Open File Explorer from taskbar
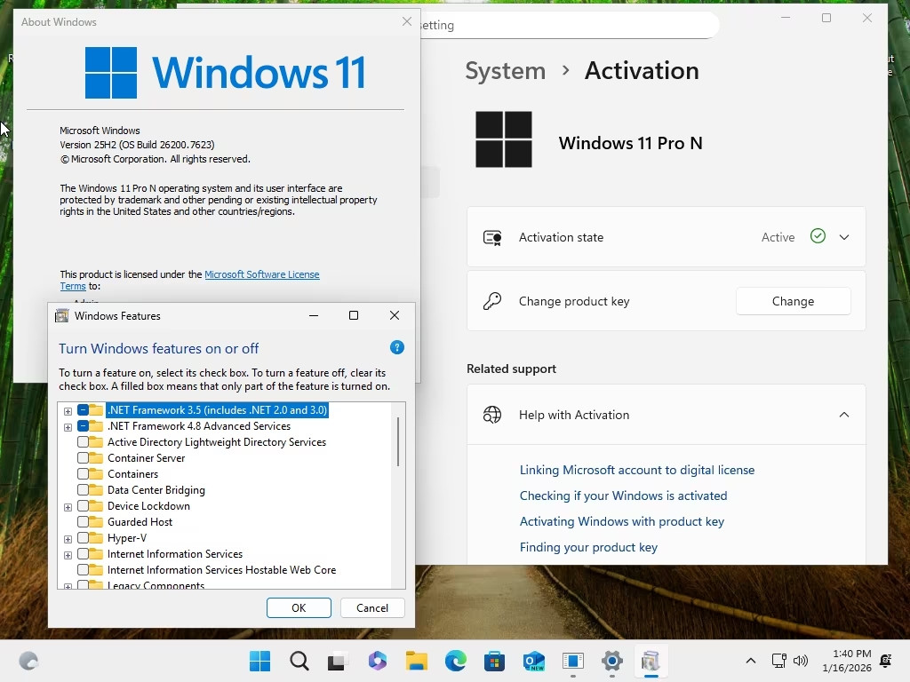Screen dimensions: 910x682 pos(416,661)
